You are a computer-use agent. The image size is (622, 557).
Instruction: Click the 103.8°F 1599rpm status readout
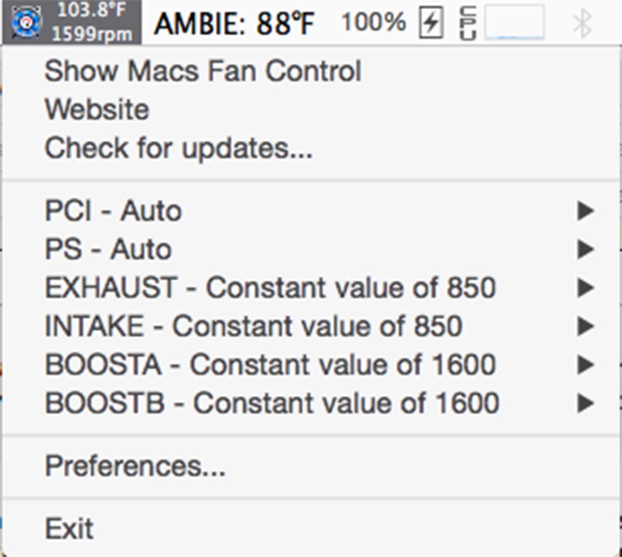coord(91,22)
